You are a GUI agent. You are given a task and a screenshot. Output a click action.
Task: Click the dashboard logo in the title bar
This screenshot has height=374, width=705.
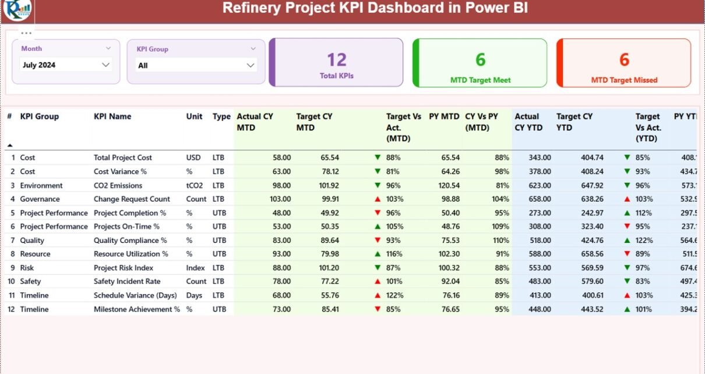coord(17,10)
